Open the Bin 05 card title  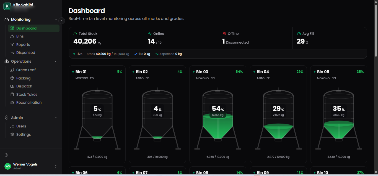pos(323,72)
